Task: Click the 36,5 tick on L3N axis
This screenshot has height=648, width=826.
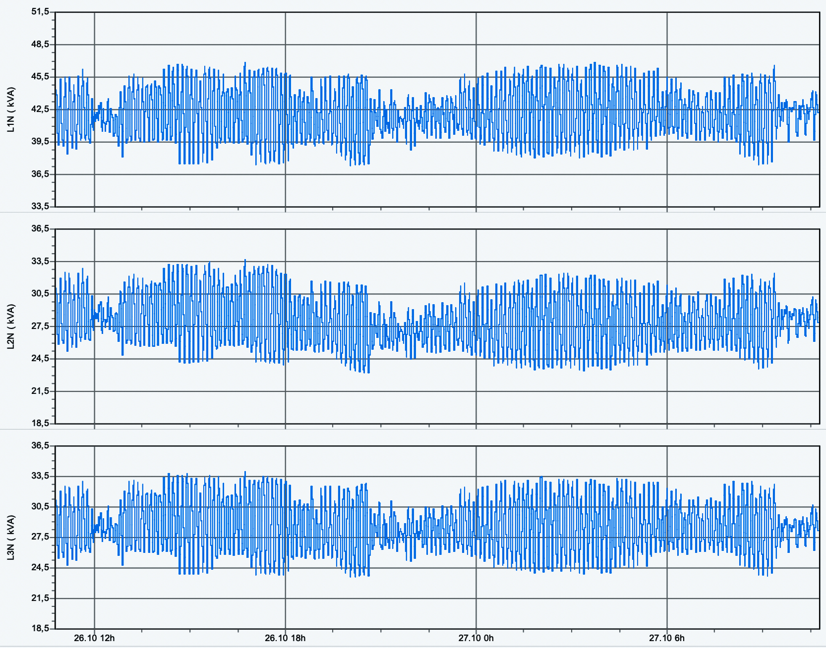Action: 40,445
